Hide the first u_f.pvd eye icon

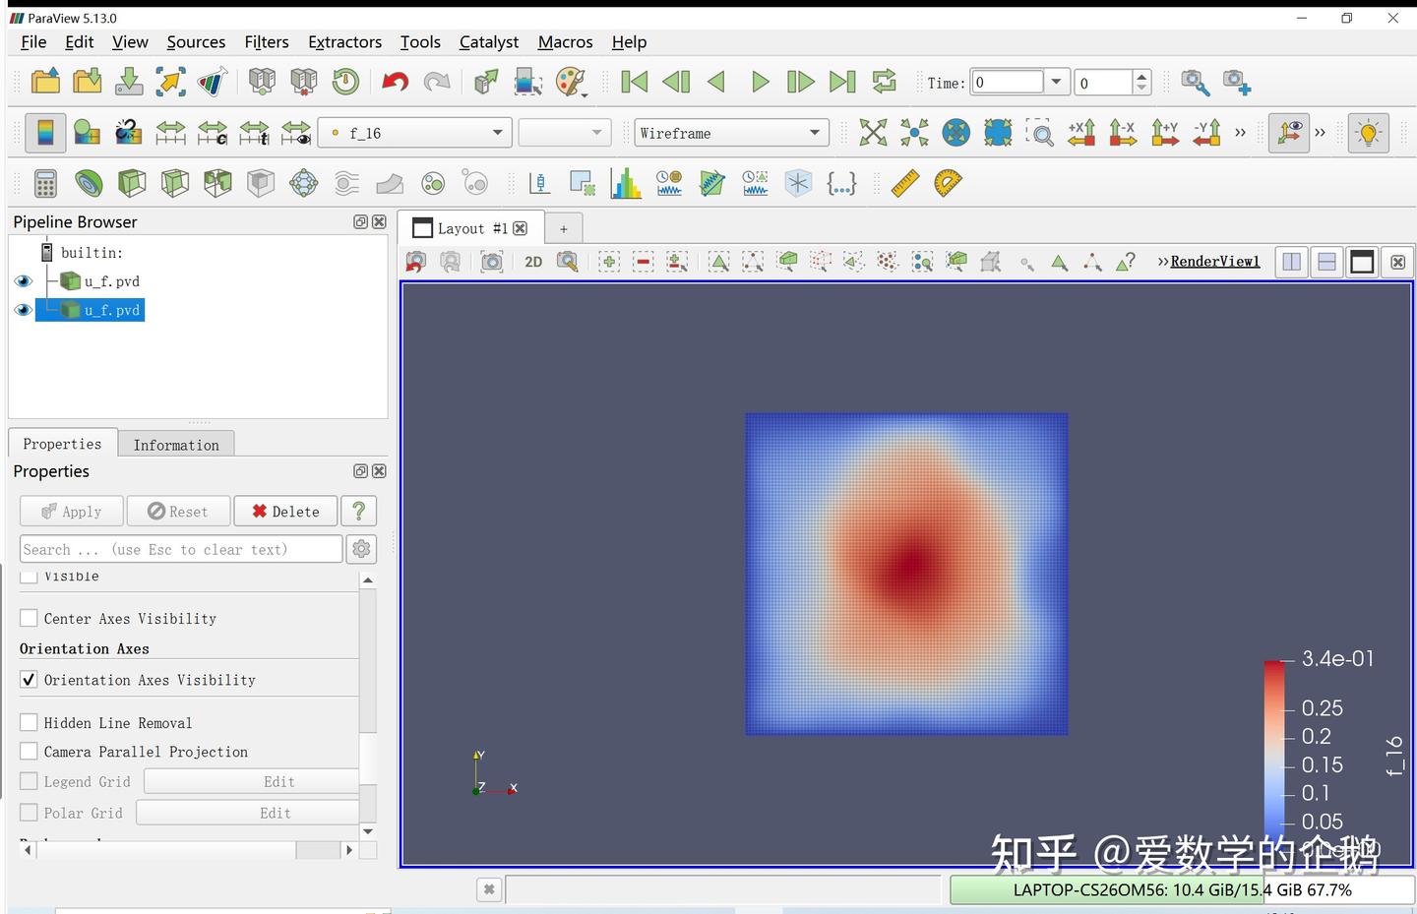(x=24, y=281)
